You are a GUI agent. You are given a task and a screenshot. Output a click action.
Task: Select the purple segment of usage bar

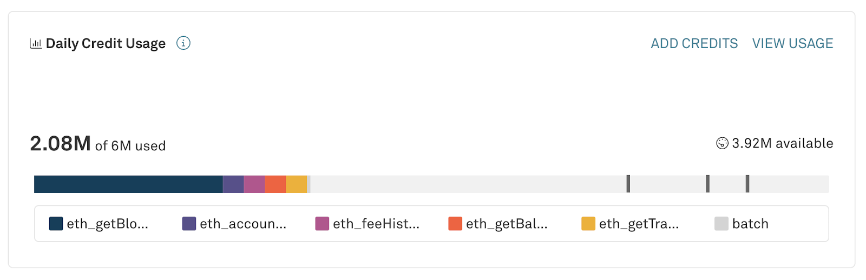coord(233,184)
